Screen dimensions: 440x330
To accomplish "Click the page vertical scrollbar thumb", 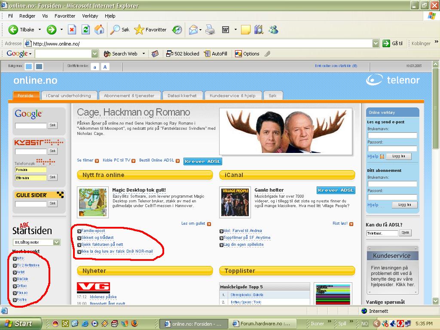I will coord(436,108).
